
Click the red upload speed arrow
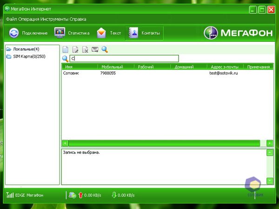80,195
